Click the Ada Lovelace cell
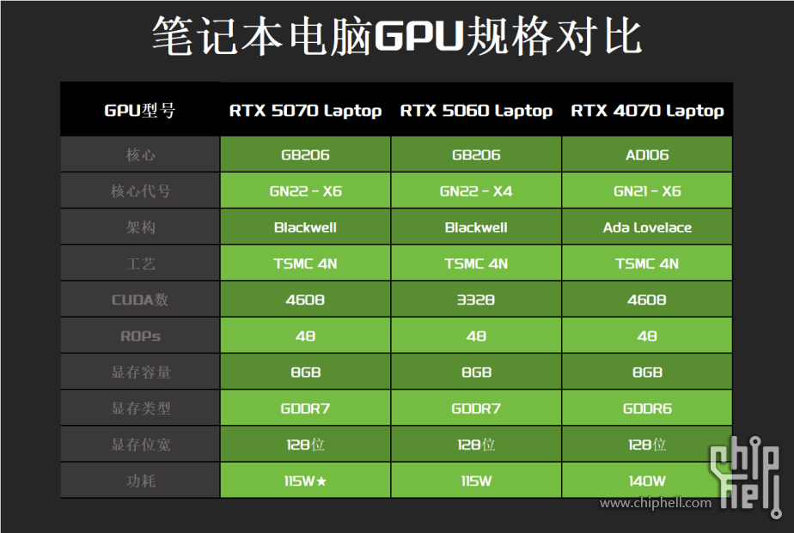The height and width of the screenshot is (533, 794). tap(647, 227)
